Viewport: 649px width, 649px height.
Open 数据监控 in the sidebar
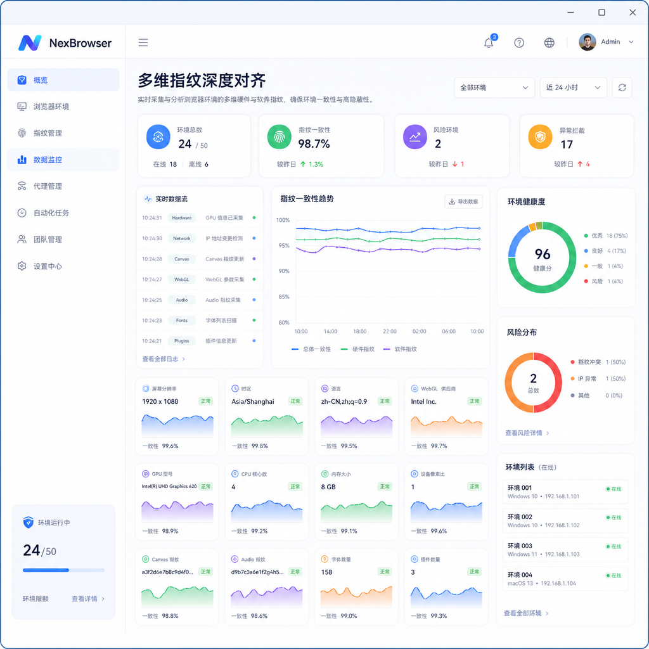coord(63,159)
